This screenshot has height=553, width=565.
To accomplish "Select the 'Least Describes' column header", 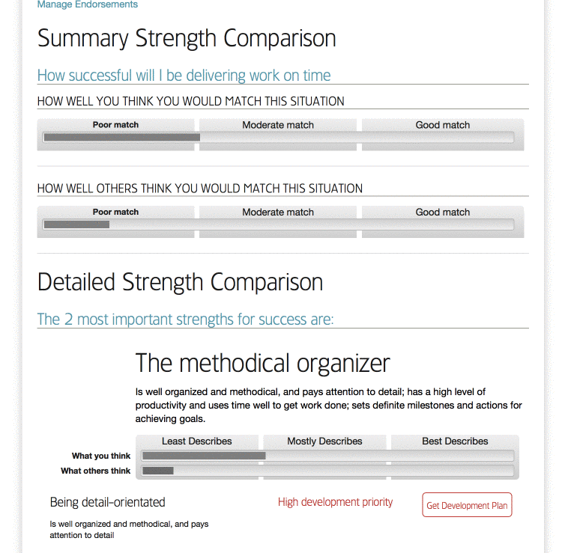I will tap(197, 441).
